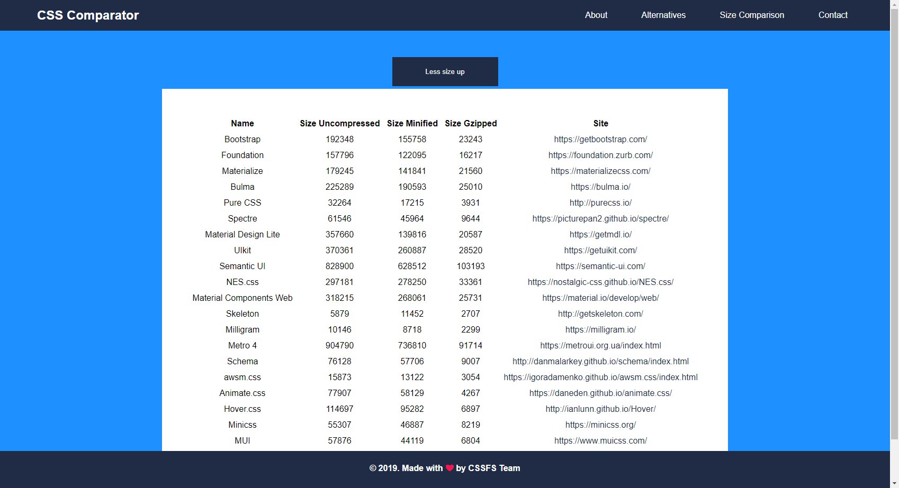Click Semantic UI gzipped size 103193
This screenshot has width=899, height=488.
tap(471, 266)
